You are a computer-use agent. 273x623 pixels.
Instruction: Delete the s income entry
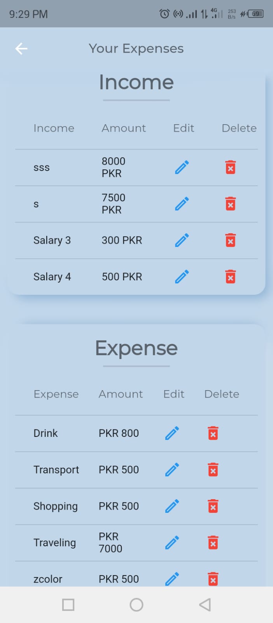(x=230, y=203)
